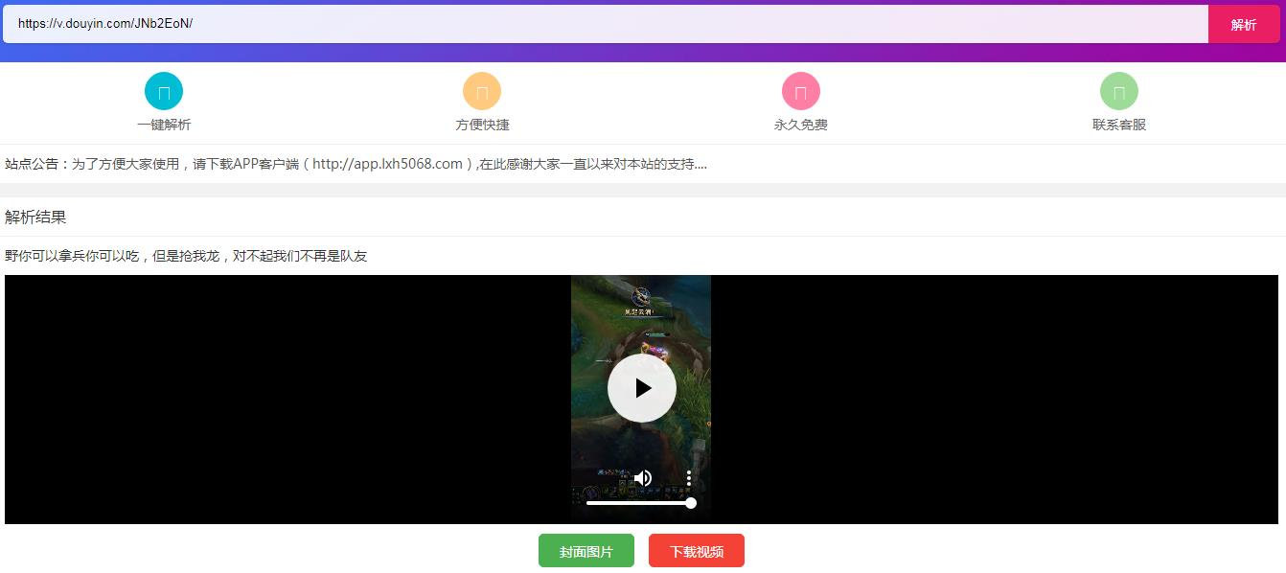Open the 联系客服 contact support label
Viewport: 1286px width, 573px height.
point(1119,125)
